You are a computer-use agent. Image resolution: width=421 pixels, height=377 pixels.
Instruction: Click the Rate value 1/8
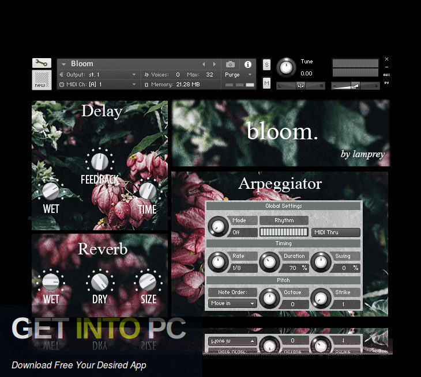(x=242, y=268)
